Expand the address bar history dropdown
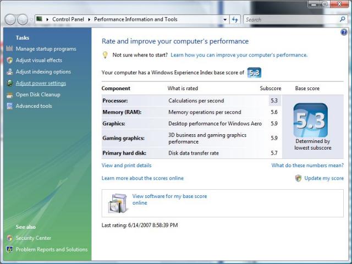This screenshot has height=264, width=352. (225, 20)
